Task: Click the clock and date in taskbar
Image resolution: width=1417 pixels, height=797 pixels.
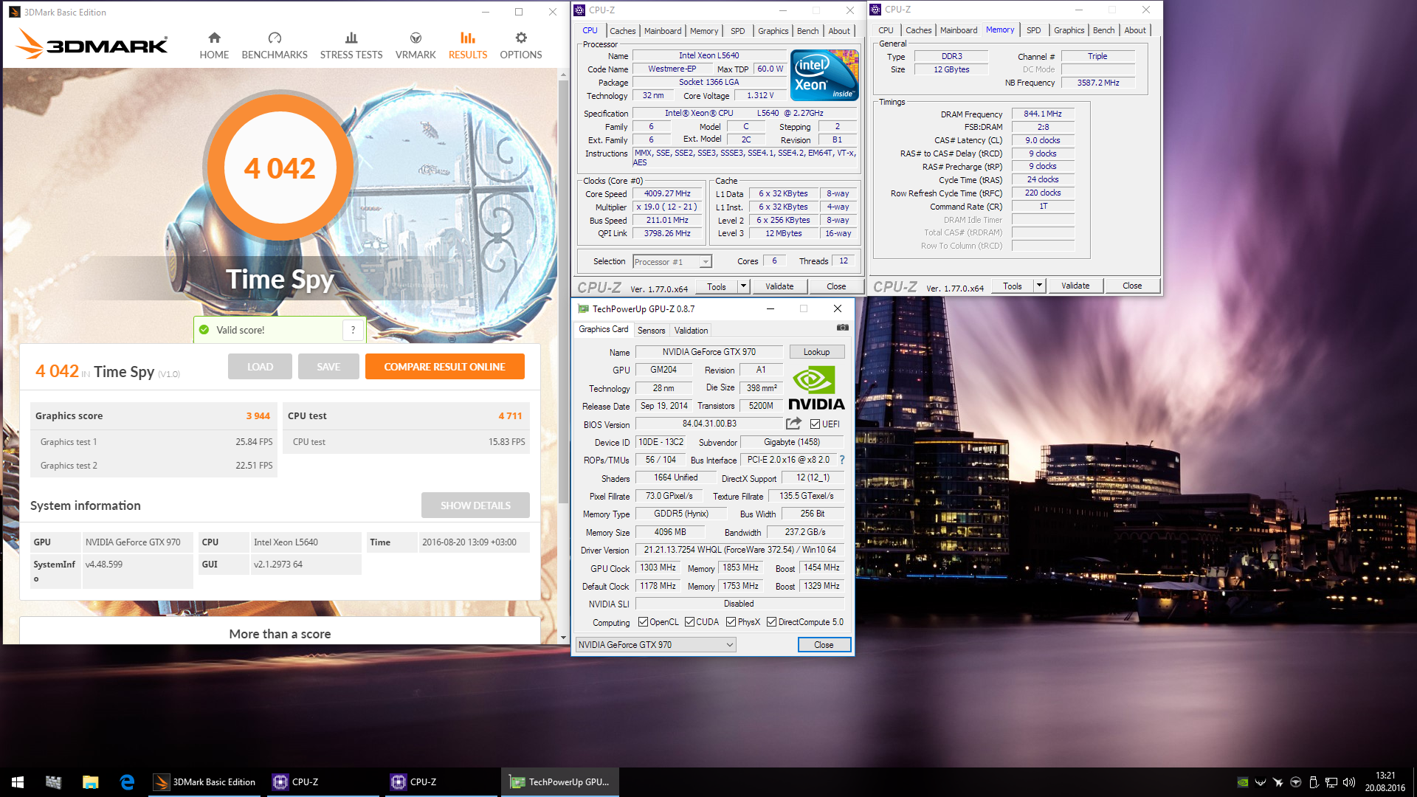Action: coord(1385,782)
